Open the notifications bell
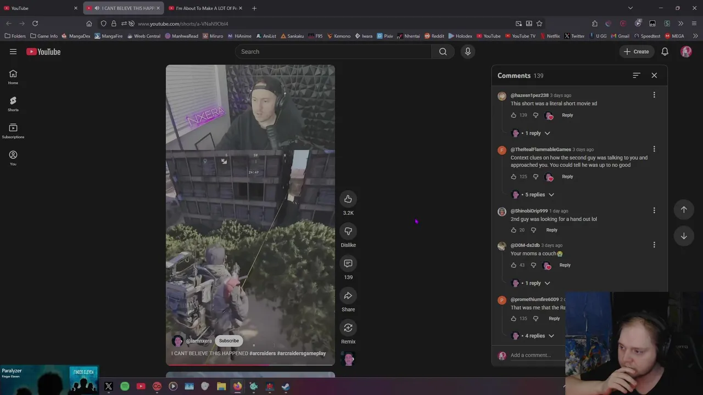This screenshot has height=395, width=703. tap(665, 52)
